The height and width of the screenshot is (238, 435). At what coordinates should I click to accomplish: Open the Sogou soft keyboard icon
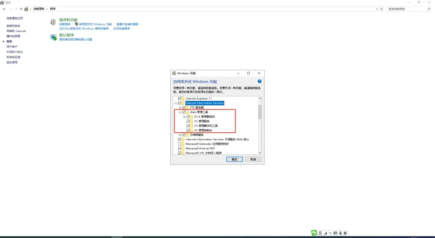(335, 233)
